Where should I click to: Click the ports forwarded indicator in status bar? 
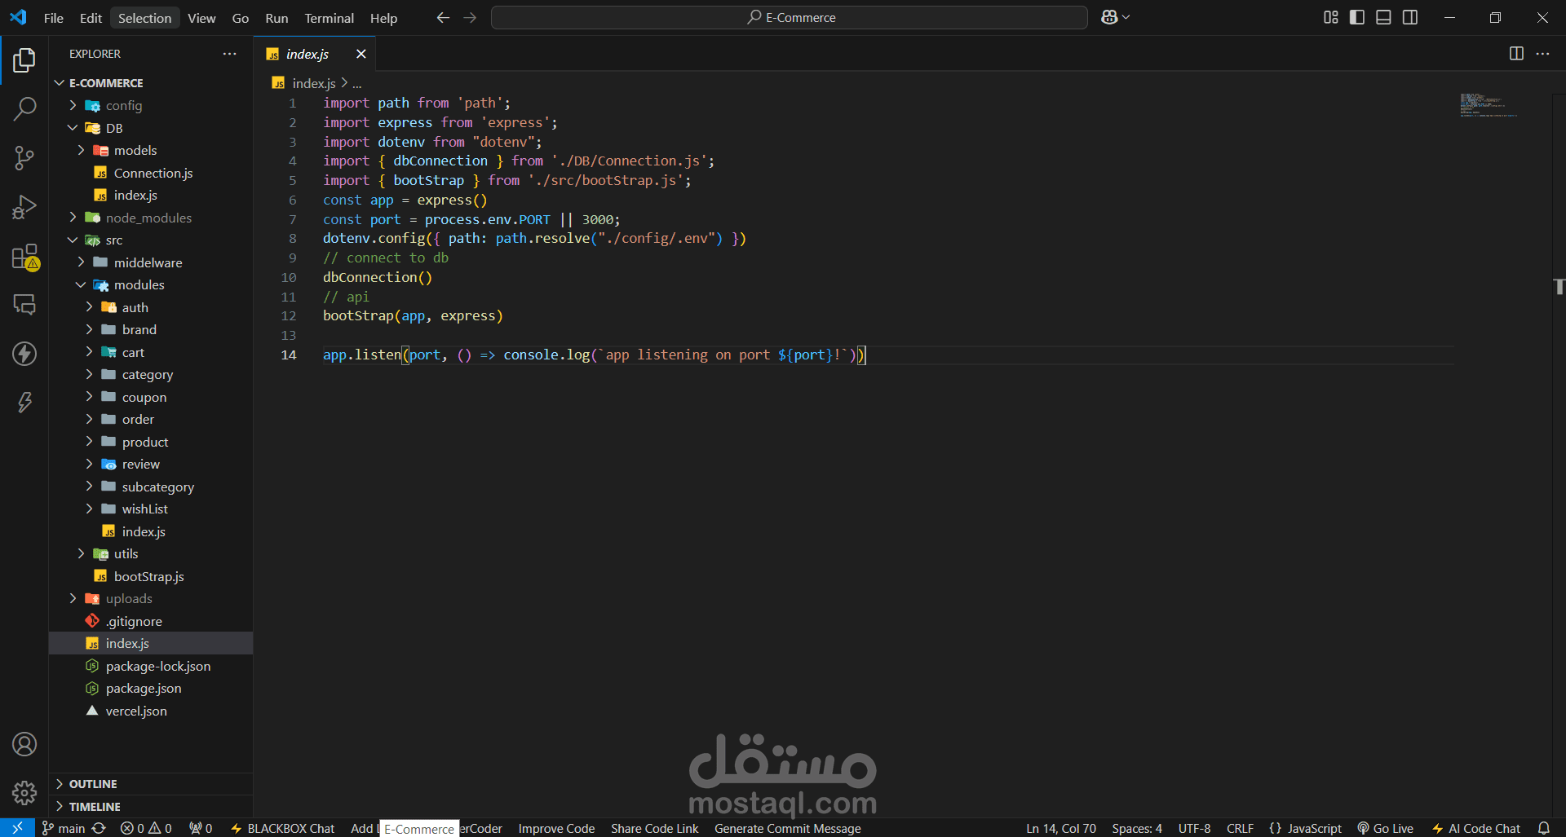(x=201, y=828)
